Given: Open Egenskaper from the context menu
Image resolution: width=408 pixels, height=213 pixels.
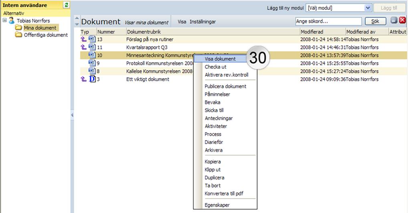Looking at the screenshot, I should click(217, 205).
